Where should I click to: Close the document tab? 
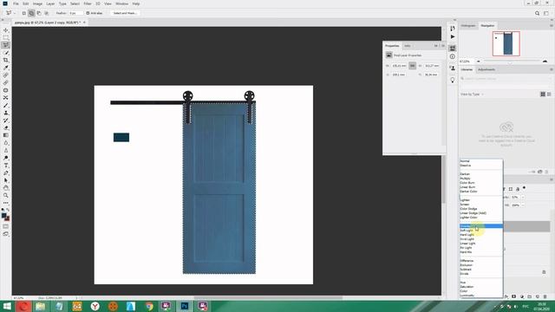[x=84, y=23]
